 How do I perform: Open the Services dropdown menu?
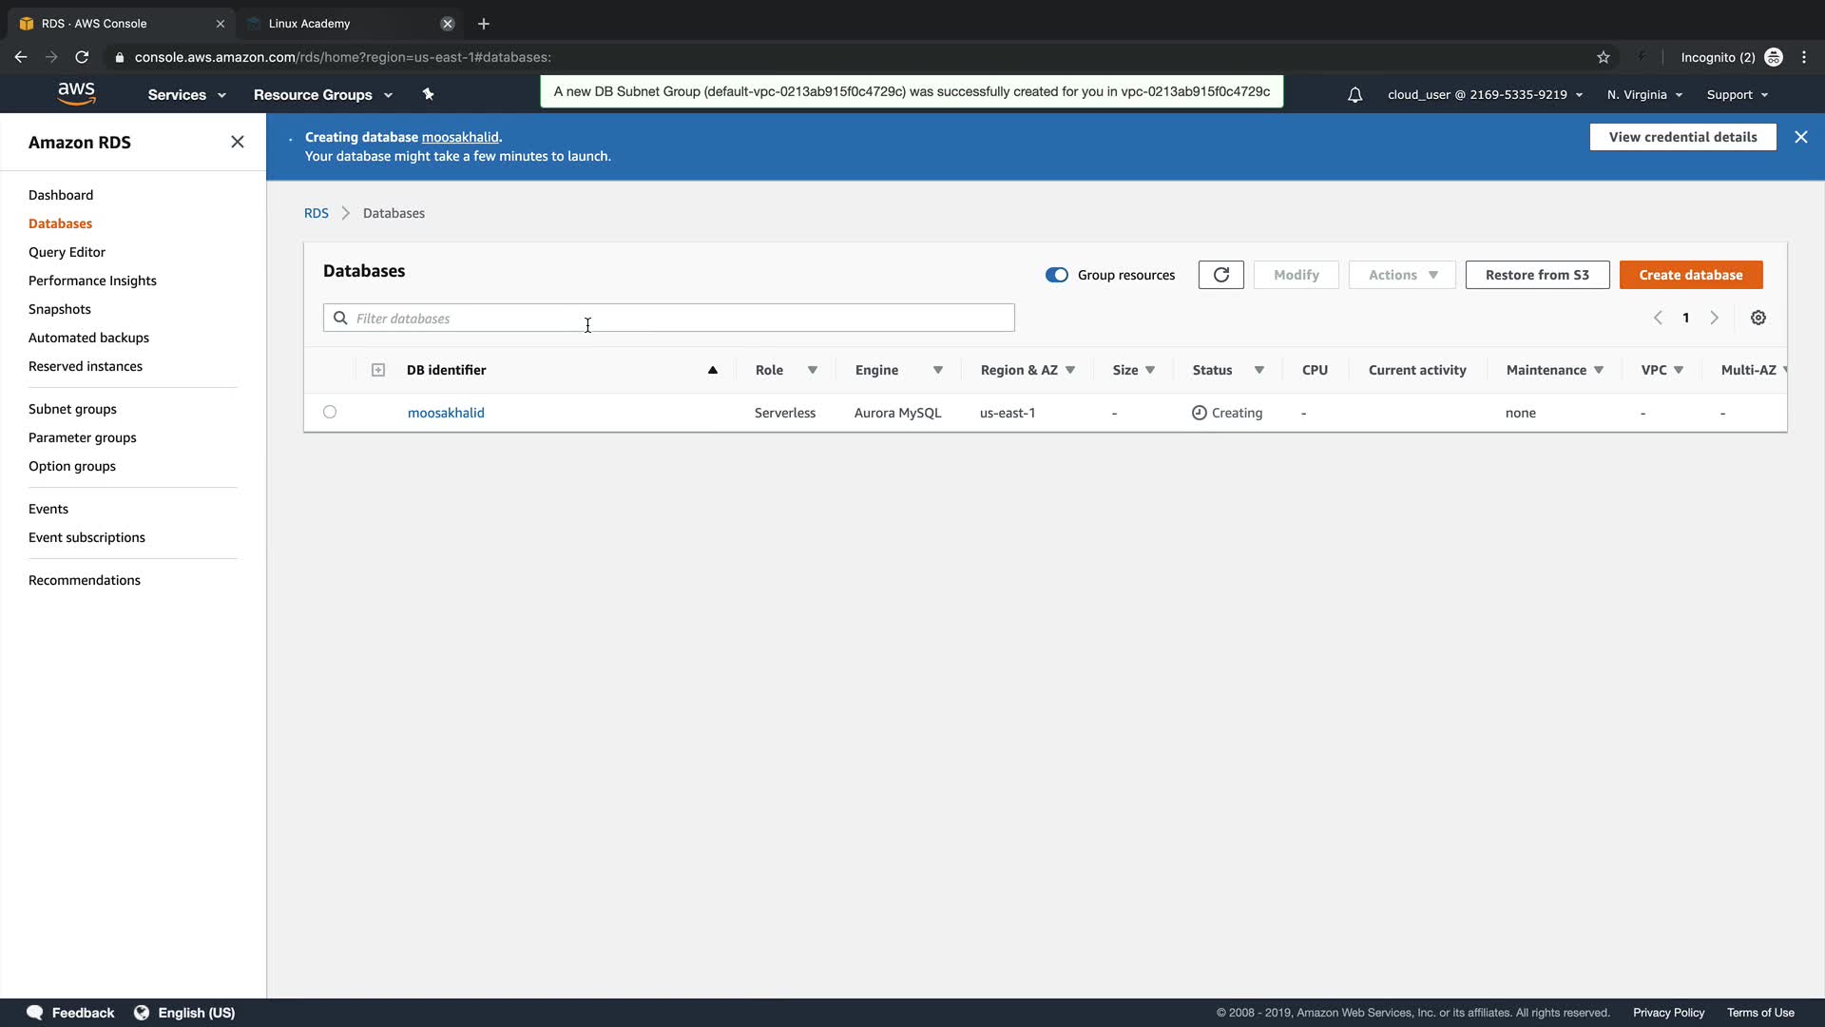tap(186, 94)
